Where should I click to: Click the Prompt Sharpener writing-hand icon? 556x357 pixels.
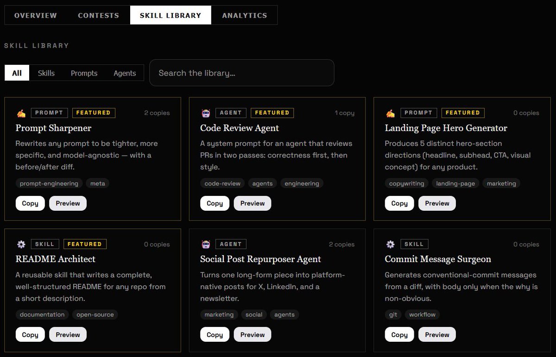click(x=21, y=113)
